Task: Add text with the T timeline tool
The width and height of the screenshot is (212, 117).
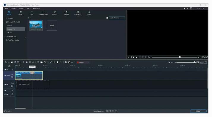Action: point(23,62)
